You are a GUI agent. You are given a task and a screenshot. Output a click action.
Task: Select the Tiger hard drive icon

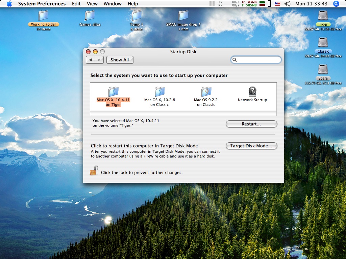coord(323,16)
